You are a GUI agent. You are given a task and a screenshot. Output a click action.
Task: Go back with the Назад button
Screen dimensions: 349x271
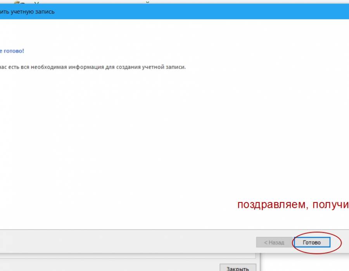point(274,242)
